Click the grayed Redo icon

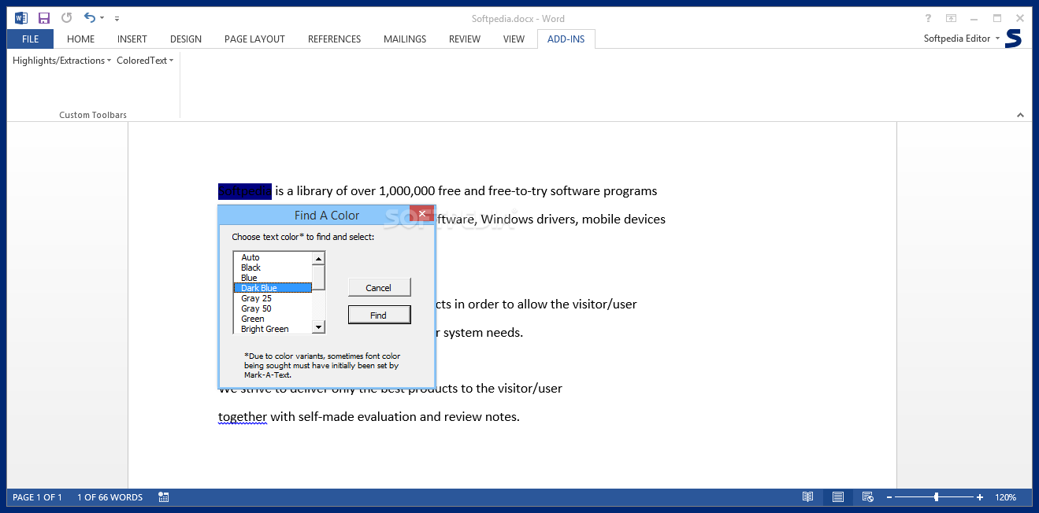point(66,18)
